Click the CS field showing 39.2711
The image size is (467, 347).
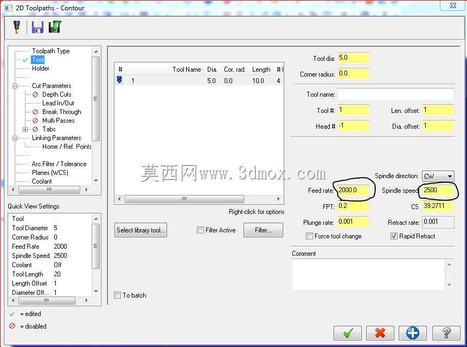[x=438, y=206]
